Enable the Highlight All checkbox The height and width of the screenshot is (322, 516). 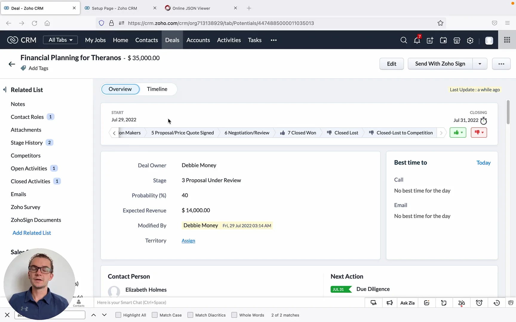[x=118, y=315]
